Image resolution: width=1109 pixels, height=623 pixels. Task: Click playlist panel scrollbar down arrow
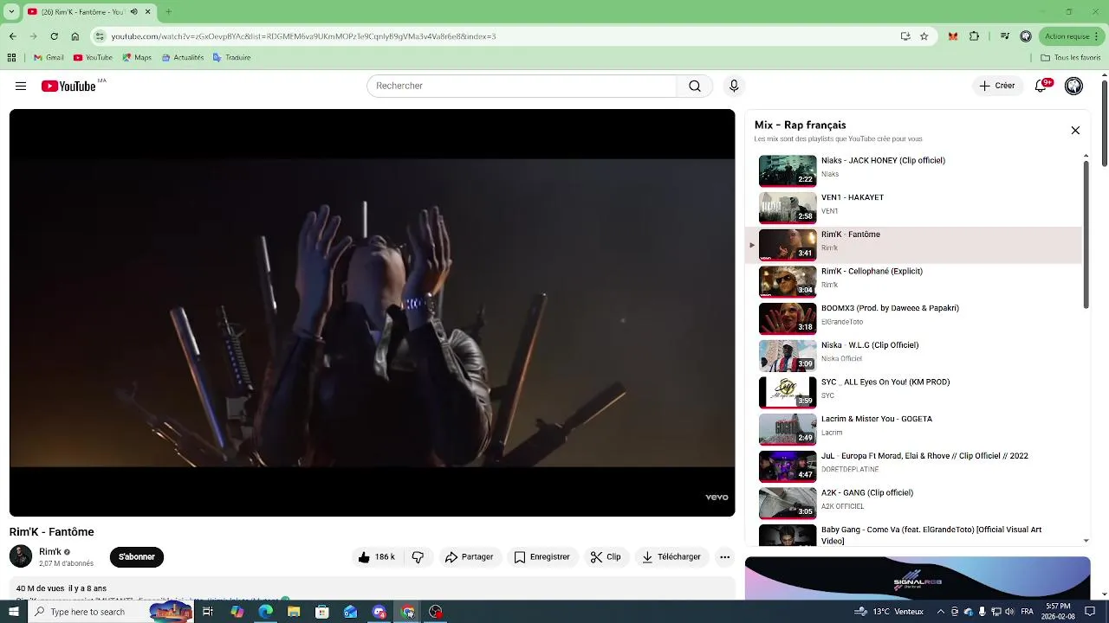point(1086,541)
